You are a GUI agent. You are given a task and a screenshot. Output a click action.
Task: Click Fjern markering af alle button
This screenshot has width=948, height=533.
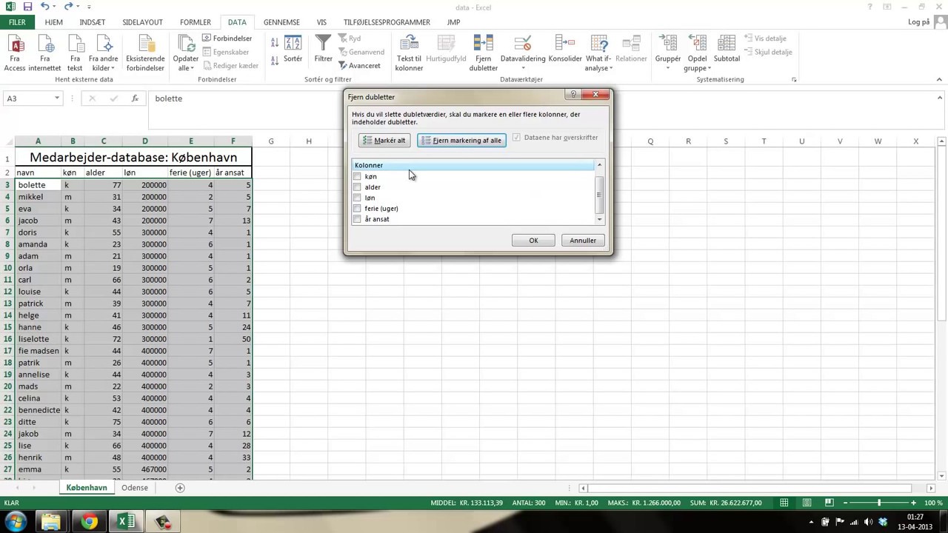(x=461, y=141)
